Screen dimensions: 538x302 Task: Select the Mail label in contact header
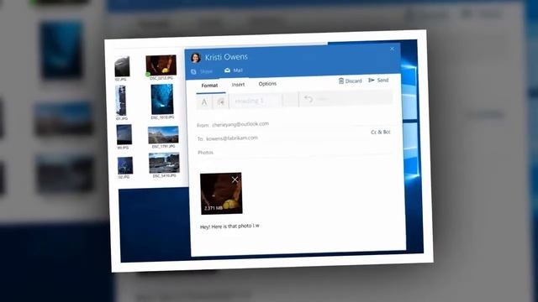pyautogui.click(x=238, y=70)
